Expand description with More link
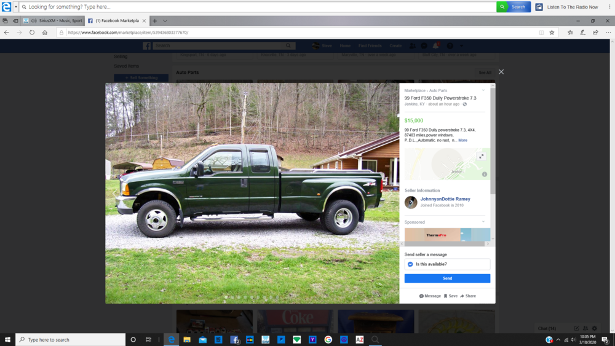The image size is (615, 346). coord(462,140)
